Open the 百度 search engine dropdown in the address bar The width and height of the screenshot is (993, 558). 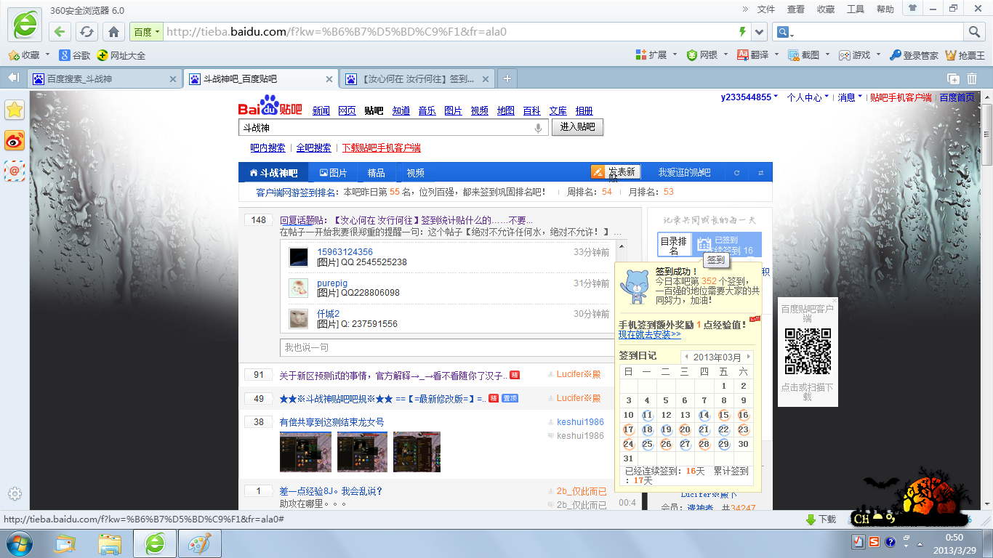point(145,32)
